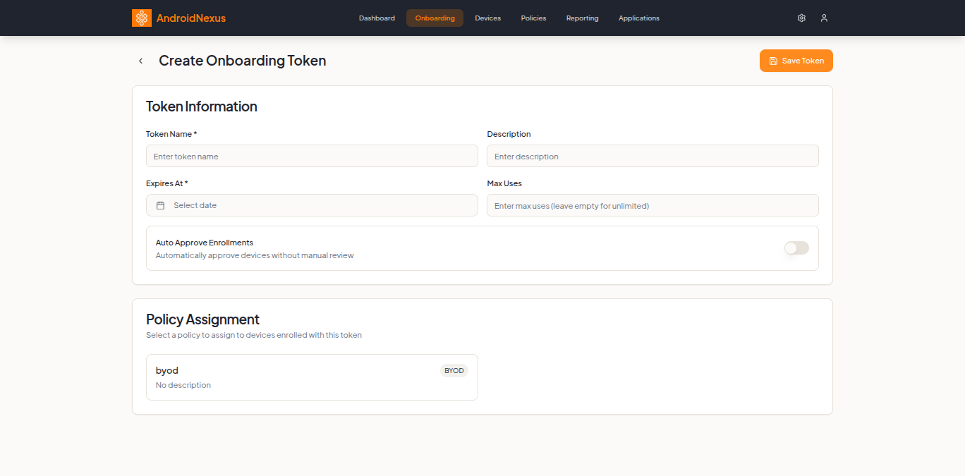
Task: Open the Reporting page
Action: pos(582,18)
